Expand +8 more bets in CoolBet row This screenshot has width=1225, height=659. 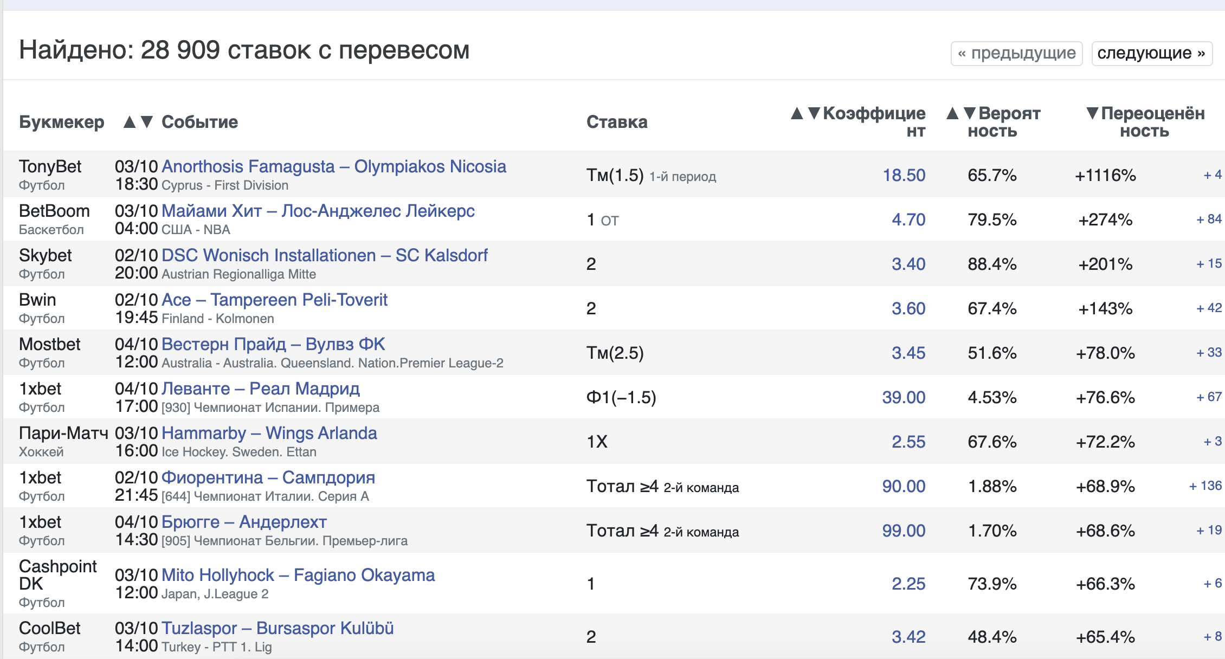click(x=1213, y=636)
